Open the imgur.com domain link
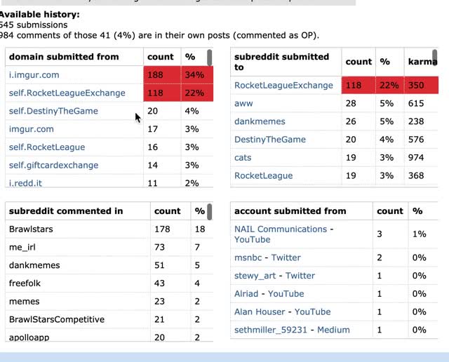Viewport: 449px width, 362px height. tap(31, 129)
